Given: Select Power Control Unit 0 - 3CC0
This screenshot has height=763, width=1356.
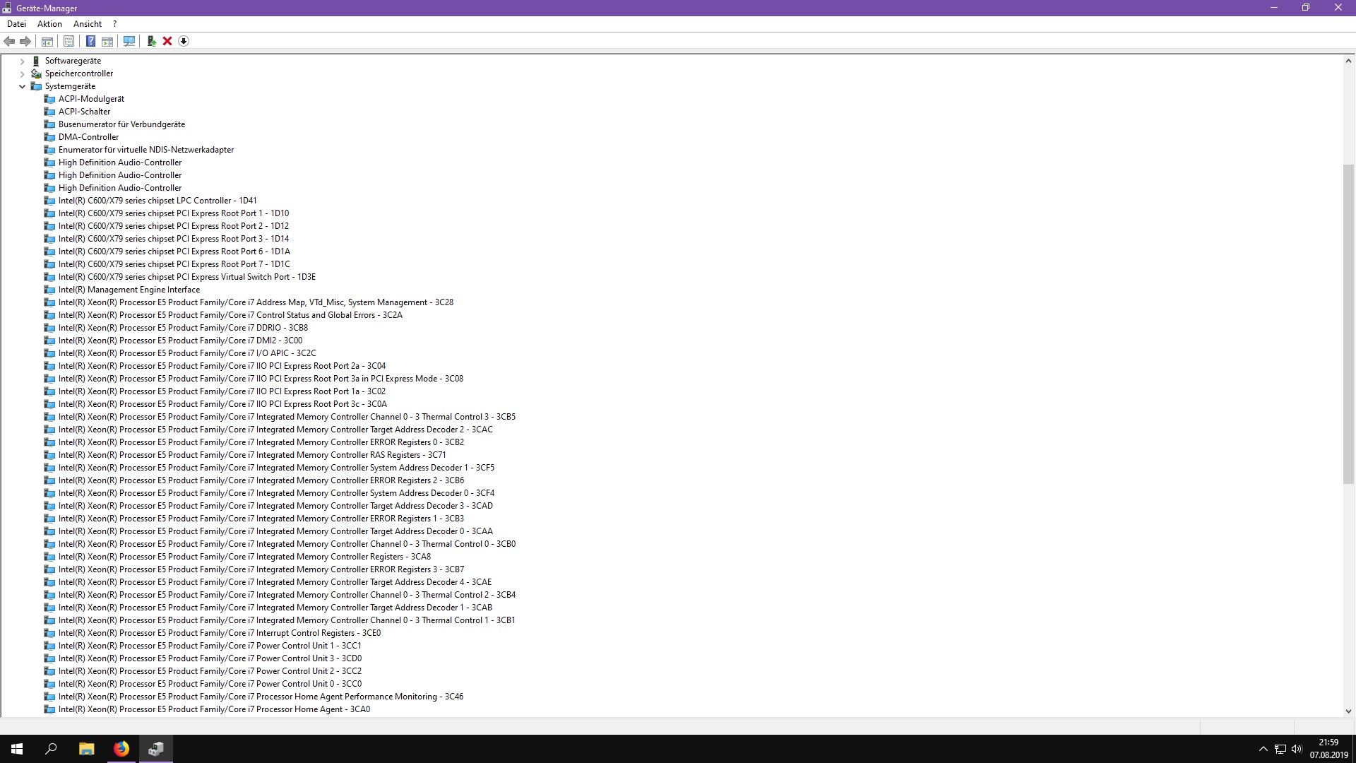Looking at the screenshot, I should pyautogui.click(x=210, y=684).
